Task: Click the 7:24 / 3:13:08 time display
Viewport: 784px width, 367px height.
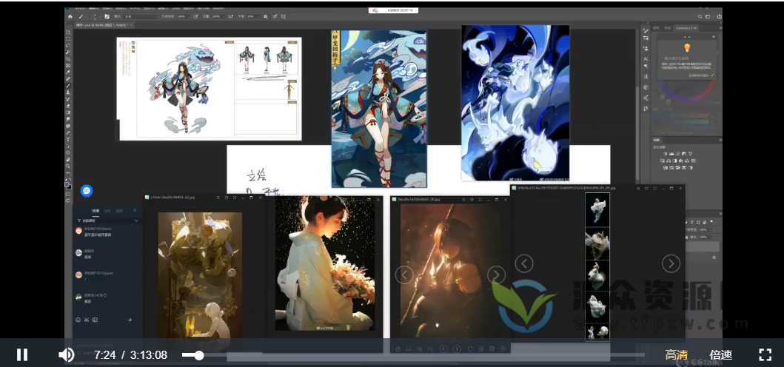Action: (130, 354)
